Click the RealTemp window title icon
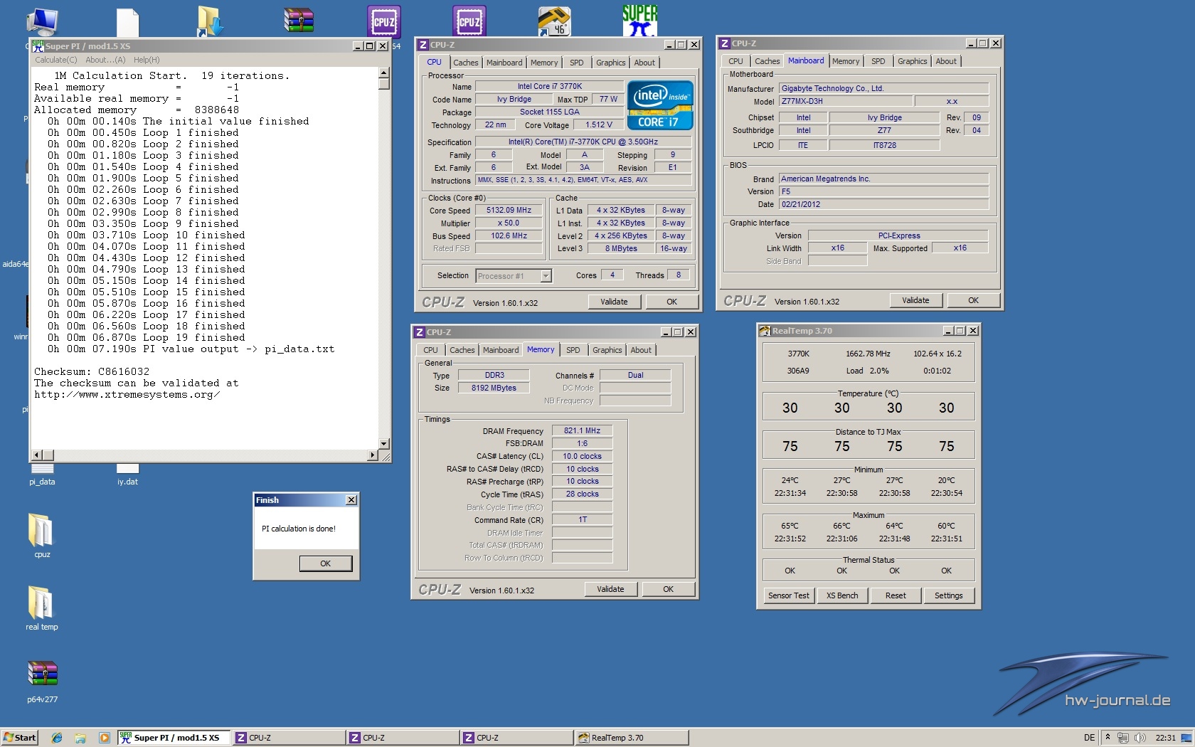The width and height of the screenshot is (1195, 747). pyautogui.click(x=765, y=331)
